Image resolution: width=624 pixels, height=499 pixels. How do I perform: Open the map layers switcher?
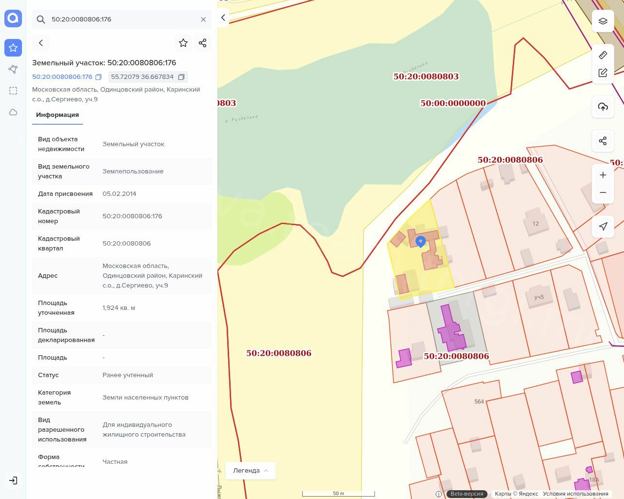click(603, 21)
